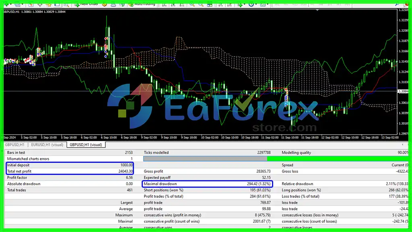This screenshot has width=412, height=232.
Task: Click the 1.3187 price axis label
Action: coord(404,41)
